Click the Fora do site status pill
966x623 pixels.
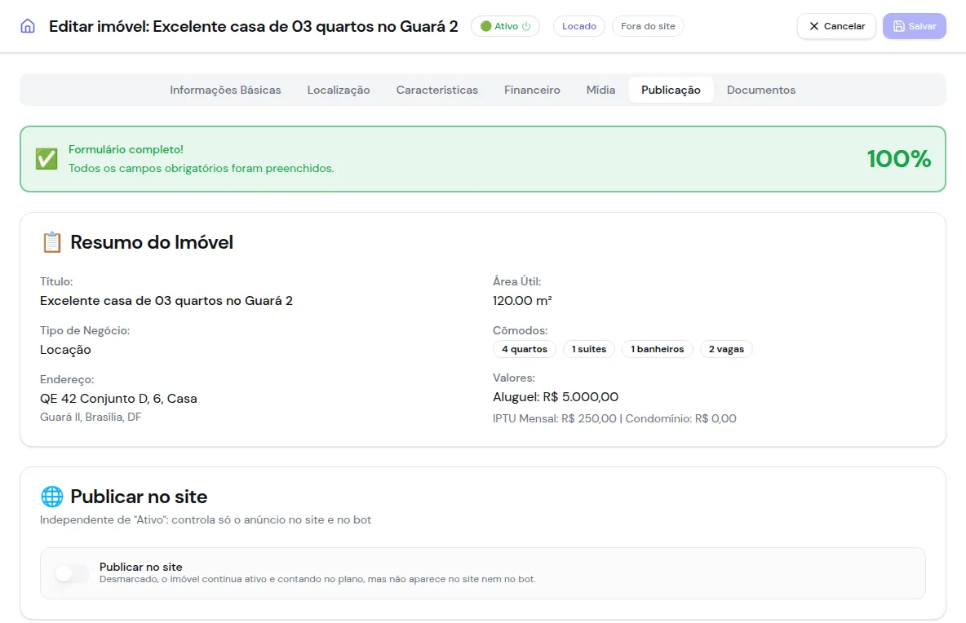point(648,26)
